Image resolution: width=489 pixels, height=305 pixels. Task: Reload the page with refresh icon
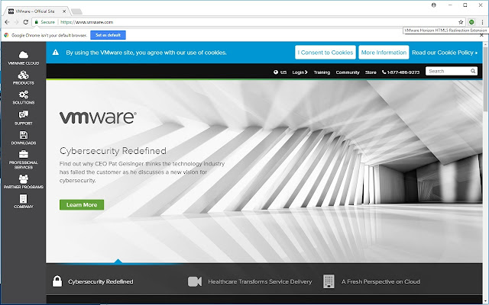click(26, 22)
